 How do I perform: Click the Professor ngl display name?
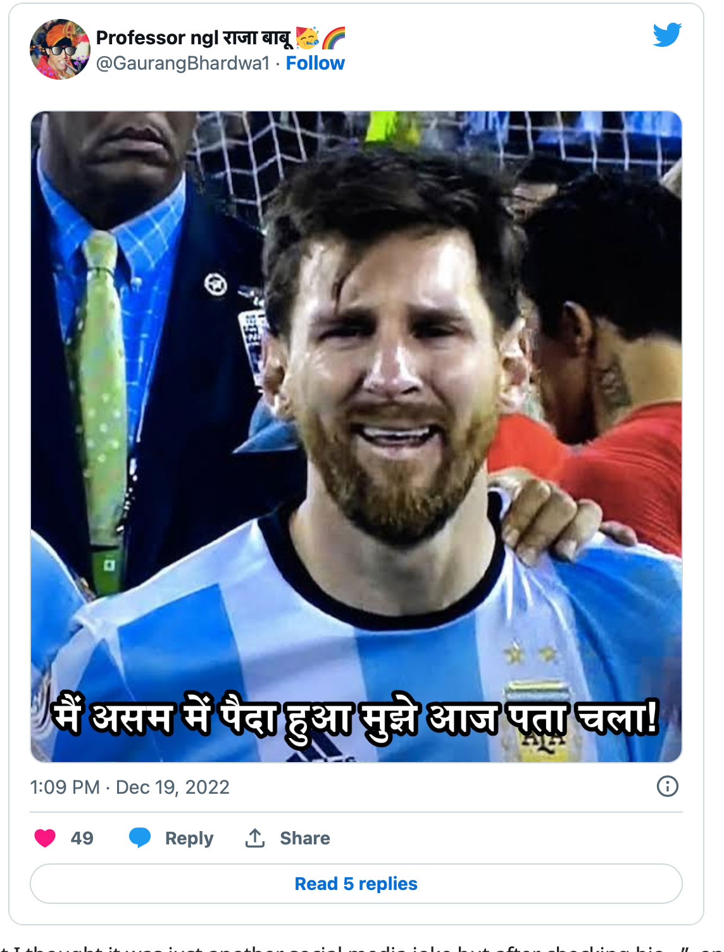[157, 38]
